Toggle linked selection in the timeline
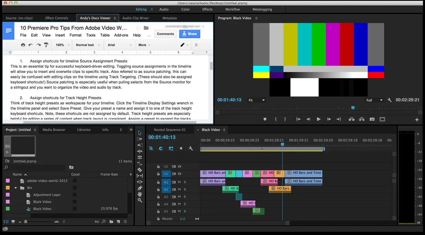This screenshot has height=235, width=425. (x=171, y=148)
